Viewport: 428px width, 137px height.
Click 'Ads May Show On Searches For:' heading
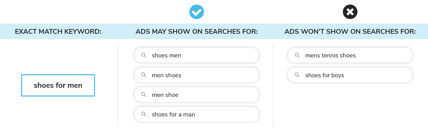click(x=197, y=32)
